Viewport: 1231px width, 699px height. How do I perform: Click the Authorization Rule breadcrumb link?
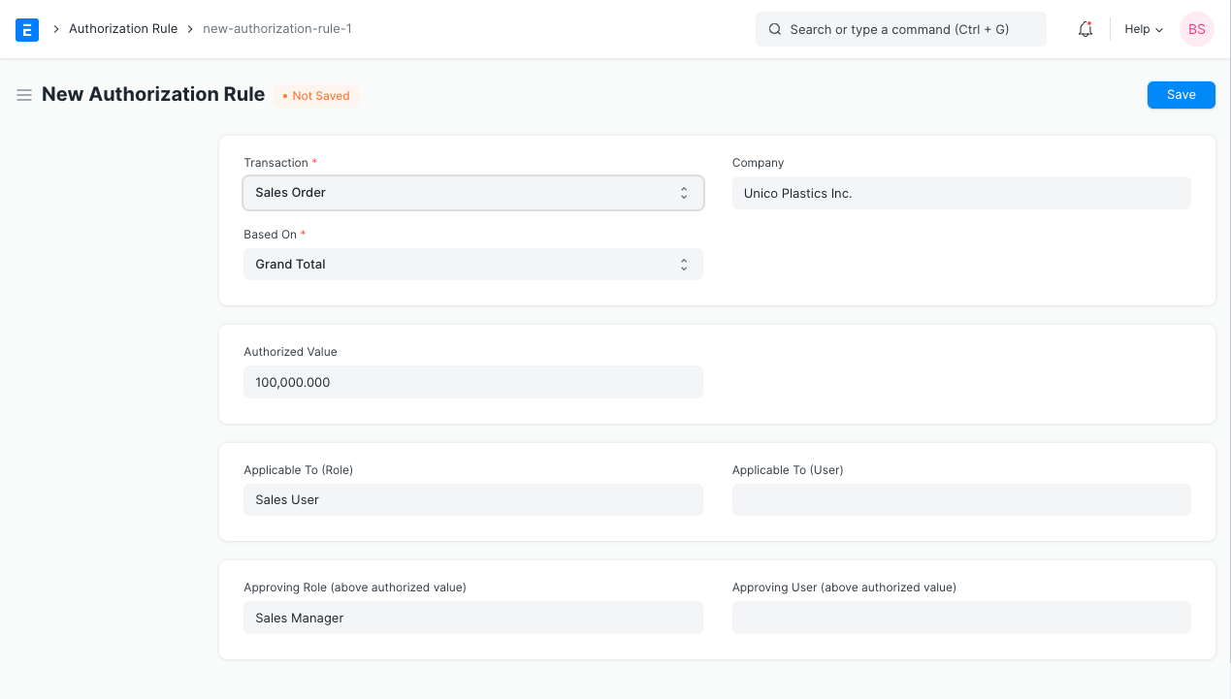123,29
